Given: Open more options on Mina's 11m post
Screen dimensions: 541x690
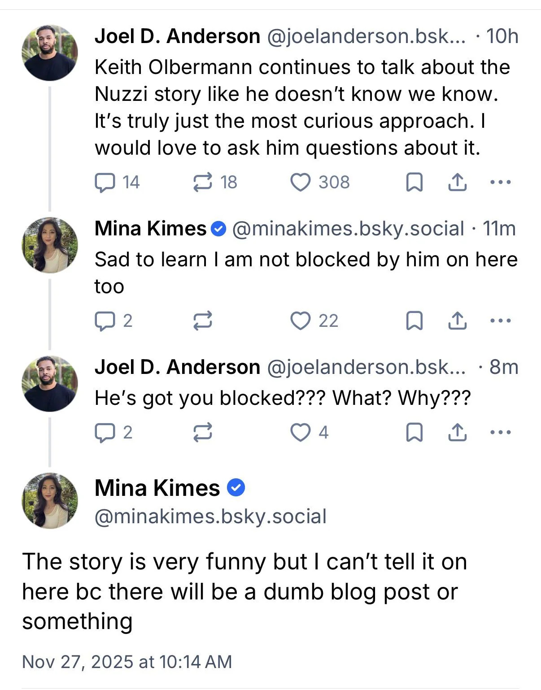Looking at the screenshot, I should coord(500,321).
